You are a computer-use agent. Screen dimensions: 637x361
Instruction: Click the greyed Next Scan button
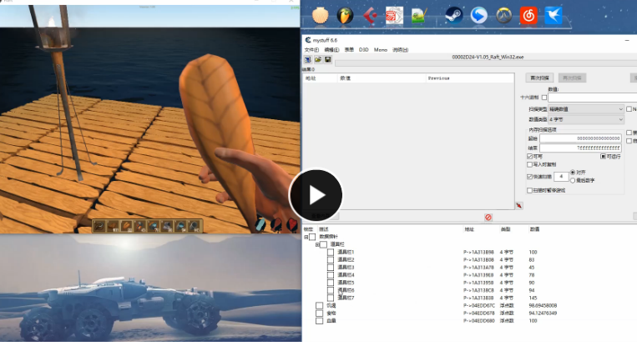pos(572,78)
